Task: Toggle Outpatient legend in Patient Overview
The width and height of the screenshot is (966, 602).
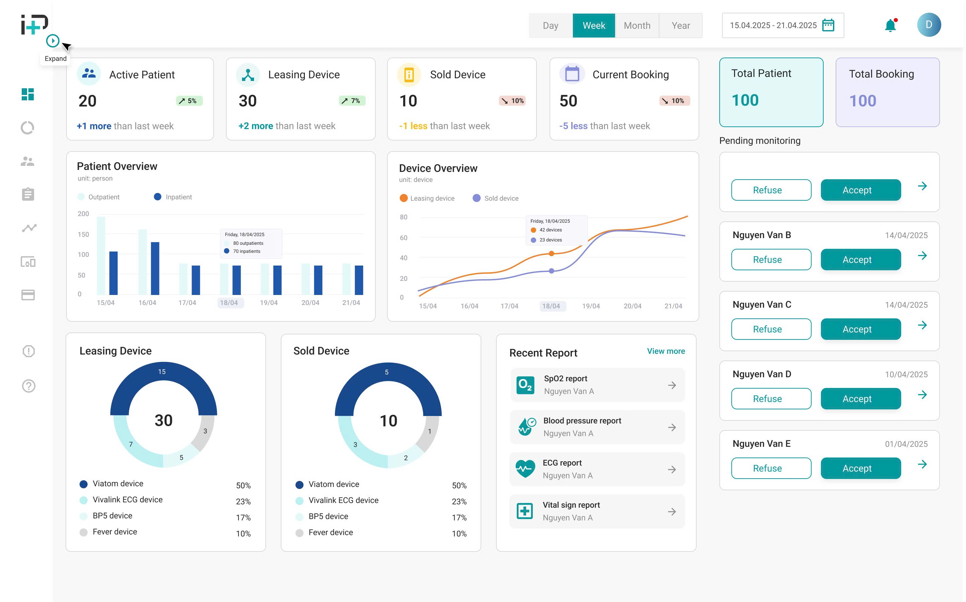Action: [98, 197]
